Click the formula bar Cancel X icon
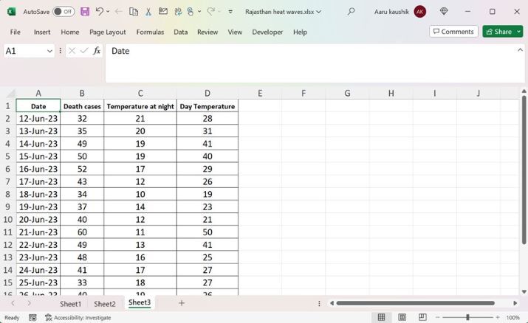 click(x=72, y=51)
